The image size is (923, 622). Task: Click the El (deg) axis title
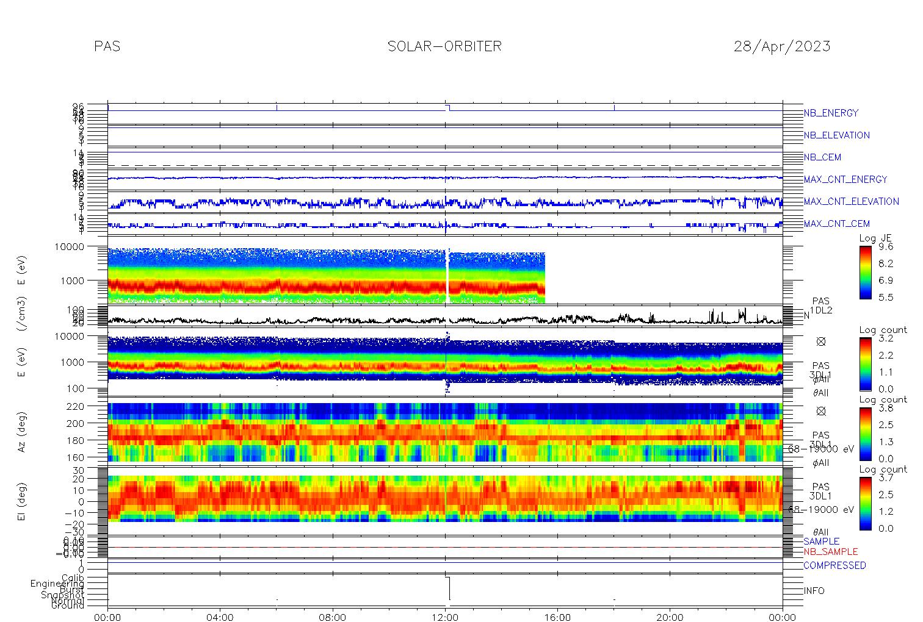coord(21,503)
